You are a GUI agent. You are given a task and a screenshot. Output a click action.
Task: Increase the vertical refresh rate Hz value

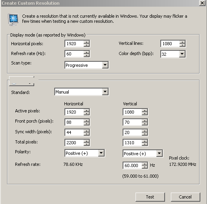click(x=145, y=164)
